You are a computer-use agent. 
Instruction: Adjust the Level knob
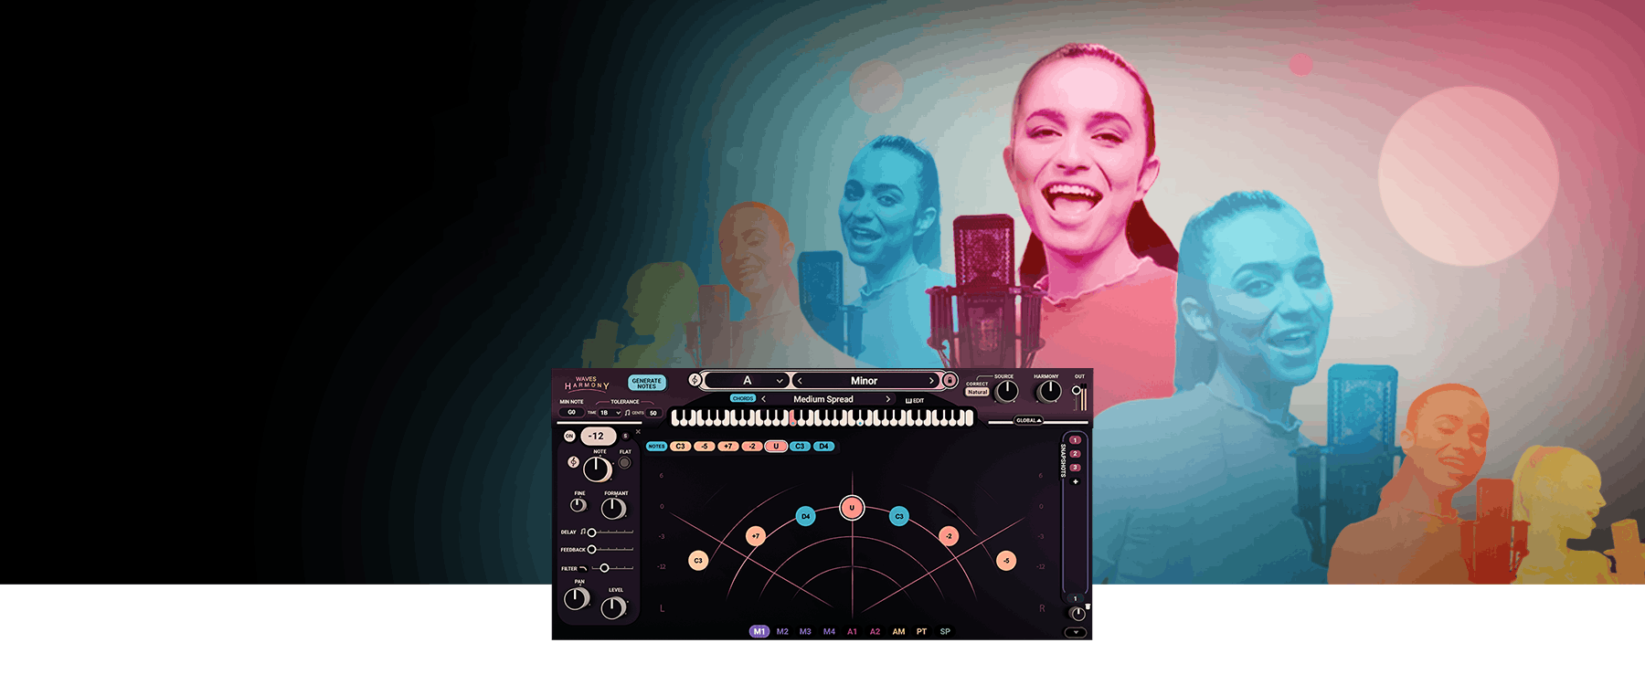tap(613, 608)
